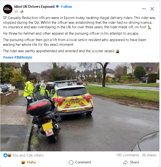This screenshot has height=167, width=161.
Task: Click the globe public audience icon
Action: [x=22, y=11]
